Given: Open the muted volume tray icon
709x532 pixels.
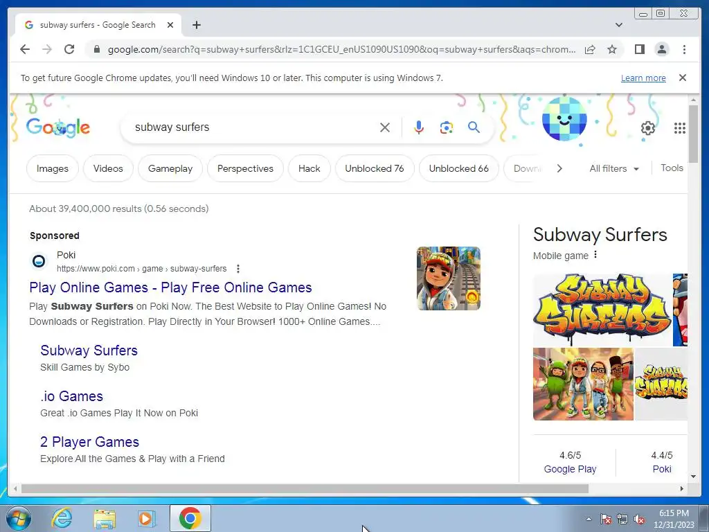Looking at the screenshot, I should [639, 519].
